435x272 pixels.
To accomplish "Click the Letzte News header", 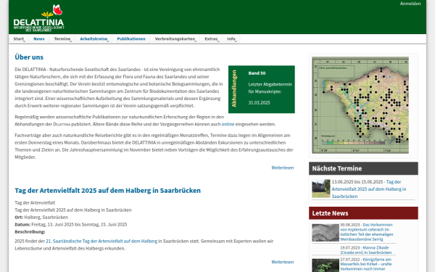I will (x=363, y=213).
